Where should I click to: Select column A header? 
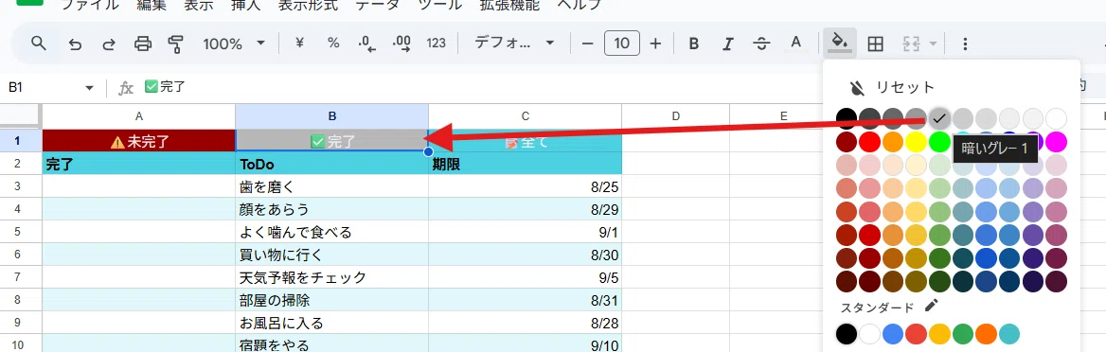click(139, 116)
